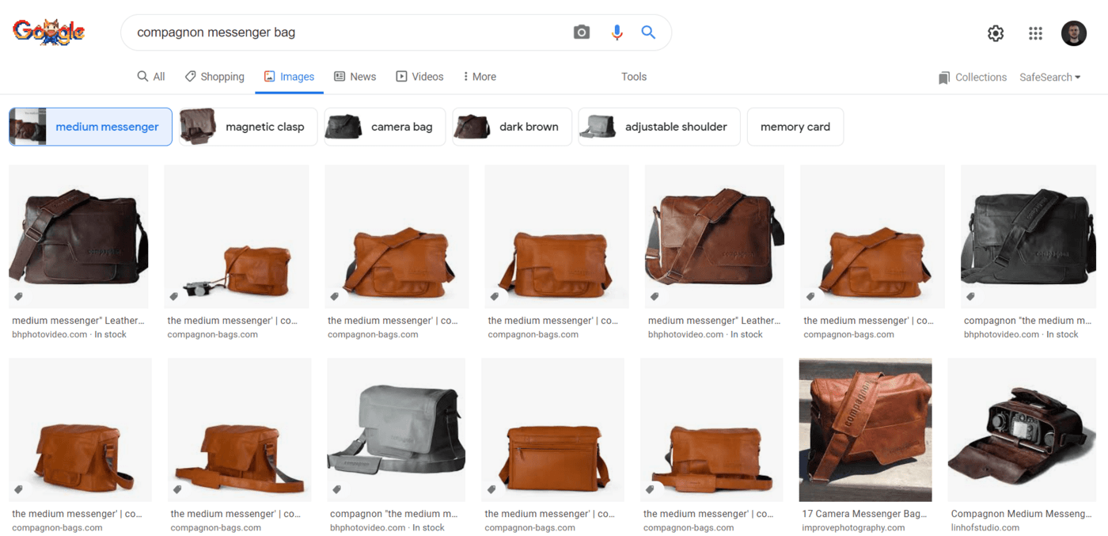
Task: Click the blue magnifying glass search button
Action: tap(648, 32)
